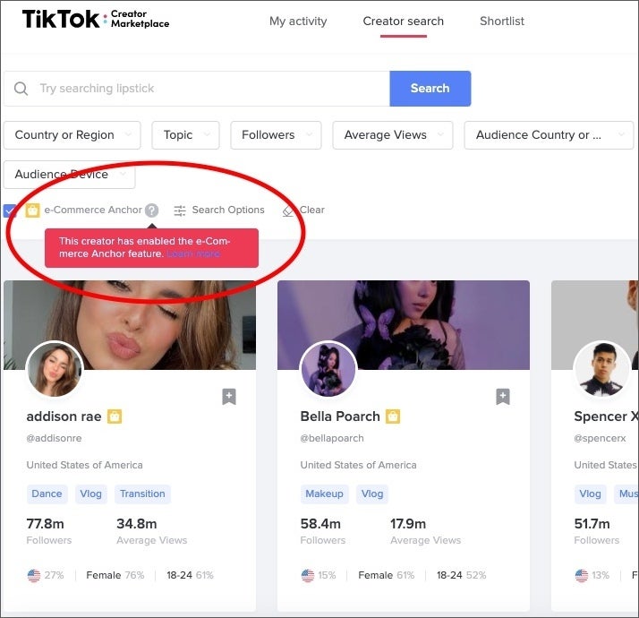
Task: Follow the Learn more link in tooltip
Action: tap(194, 253)
